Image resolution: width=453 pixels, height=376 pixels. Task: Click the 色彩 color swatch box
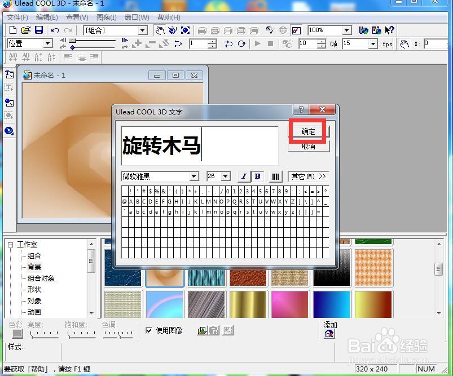coord(17,334)
